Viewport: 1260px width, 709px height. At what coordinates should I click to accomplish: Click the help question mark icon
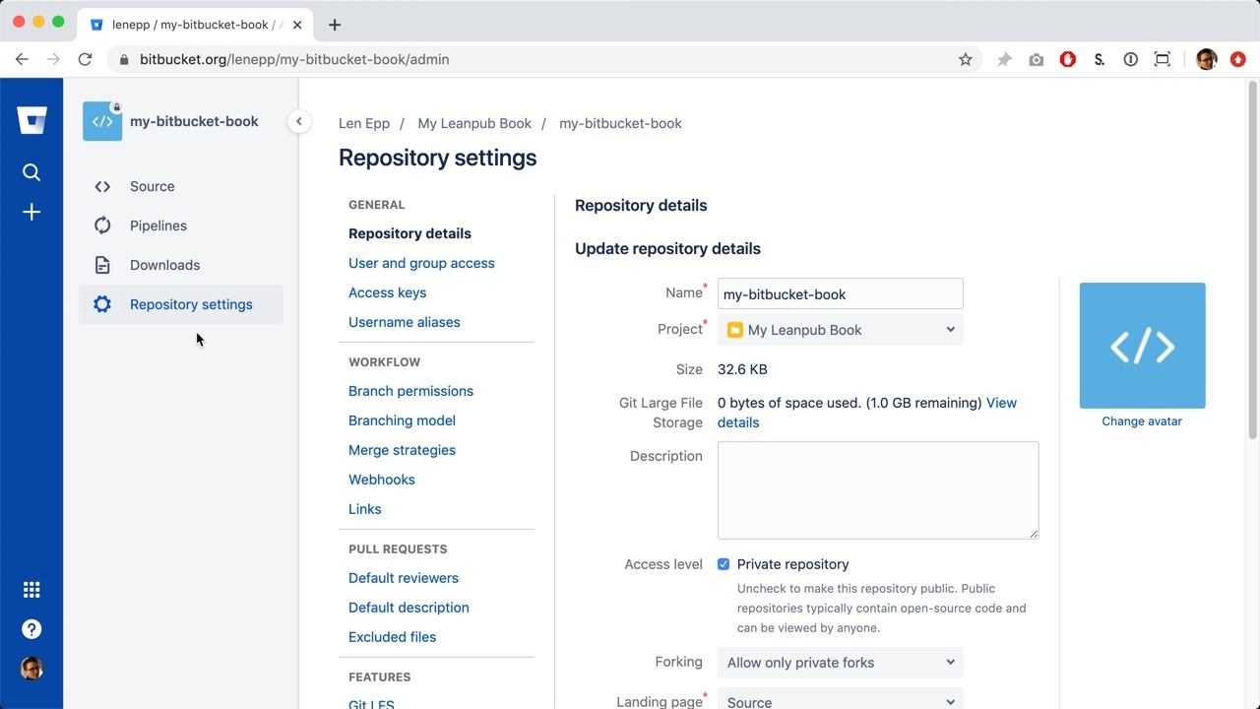click(x=31, y=629)
